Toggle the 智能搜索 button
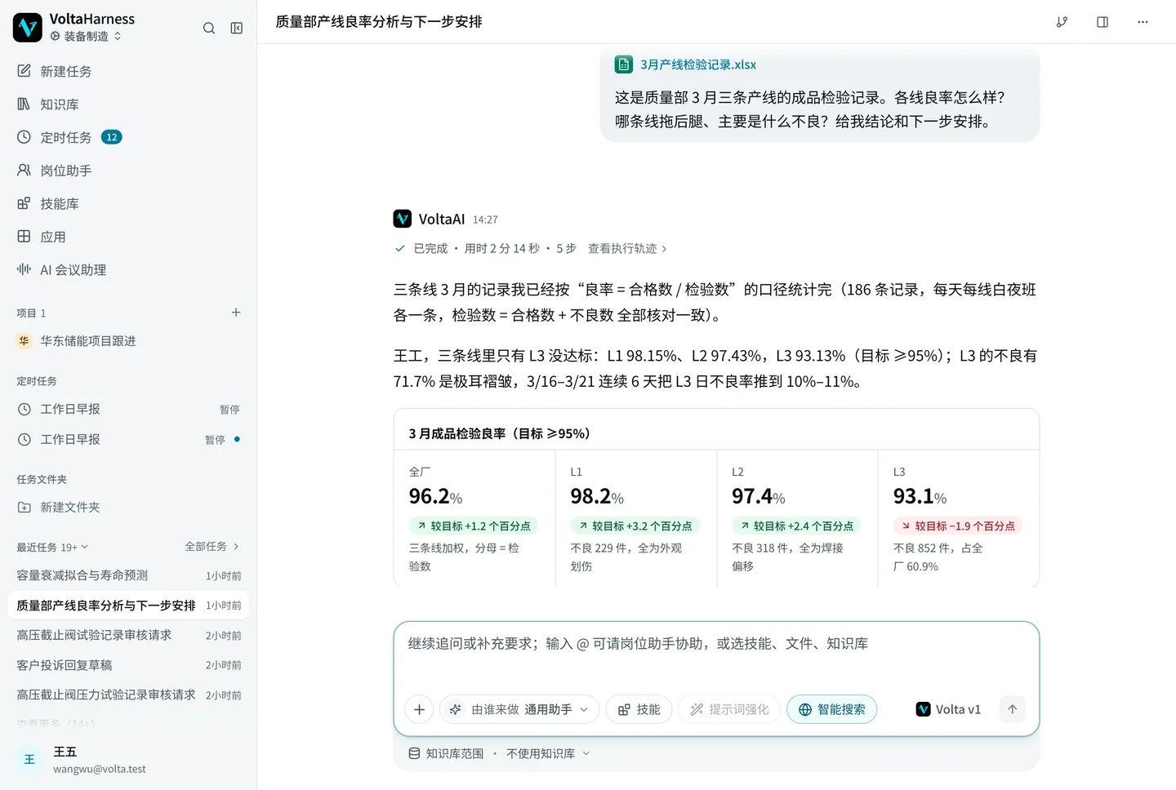This screenshot has height=790, width=1176. [831, 709]
